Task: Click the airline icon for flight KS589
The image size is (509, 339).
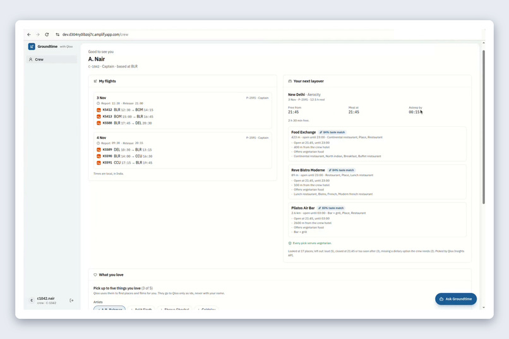Action: pyautogui.click(x=99, y=150)
